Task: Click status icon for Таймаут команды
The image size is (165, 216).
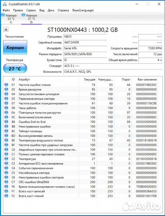Action: pos(6,131)
